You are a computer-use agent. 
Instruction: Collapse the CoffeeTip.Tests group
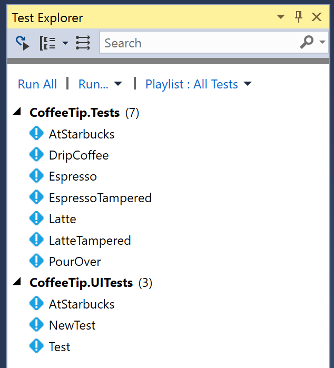17,112
